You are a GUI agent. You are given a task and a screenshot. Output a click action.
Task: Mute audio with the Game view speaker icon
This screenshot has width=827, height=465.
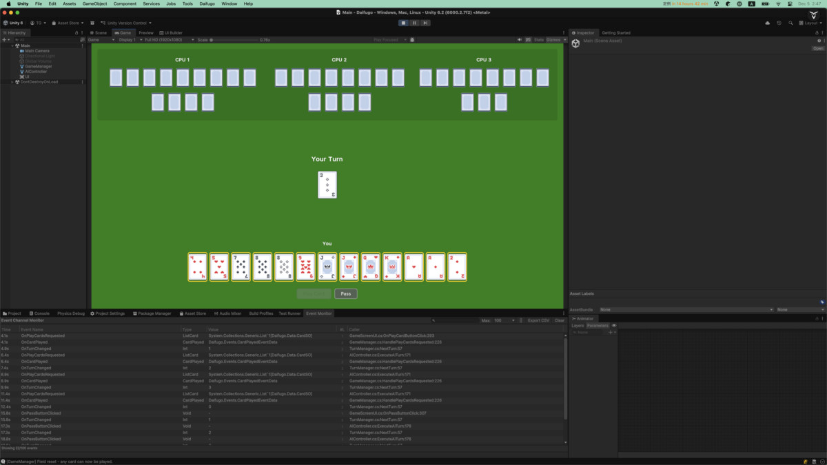point(520,40)
